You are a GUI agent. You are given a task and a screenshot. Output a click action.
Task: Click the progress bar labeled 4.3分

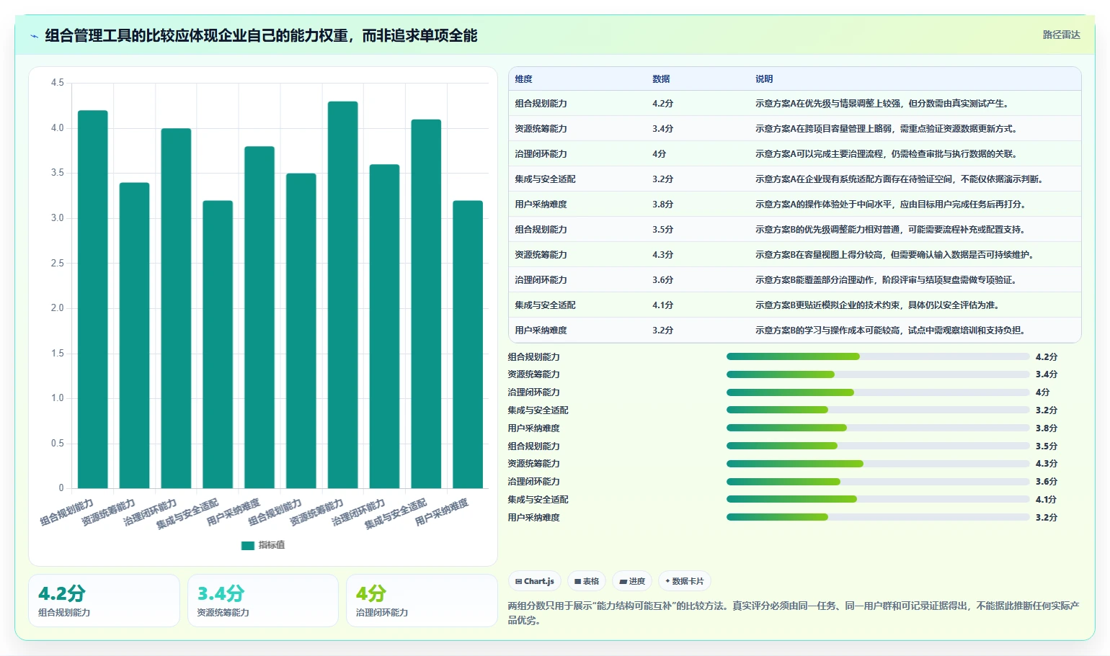point(878,464)
